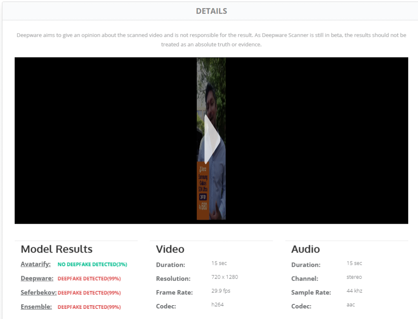Click the 'Audio' section heading

coord(305,249)
